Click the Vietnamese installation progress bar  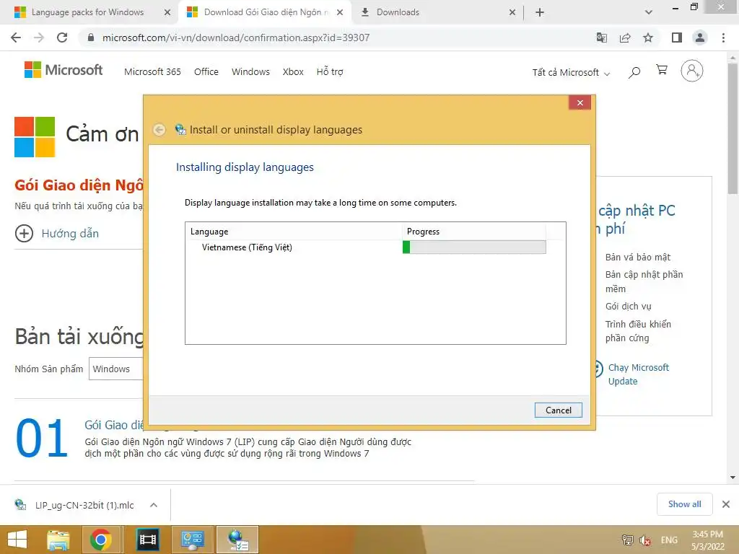[x=474, y=247]
